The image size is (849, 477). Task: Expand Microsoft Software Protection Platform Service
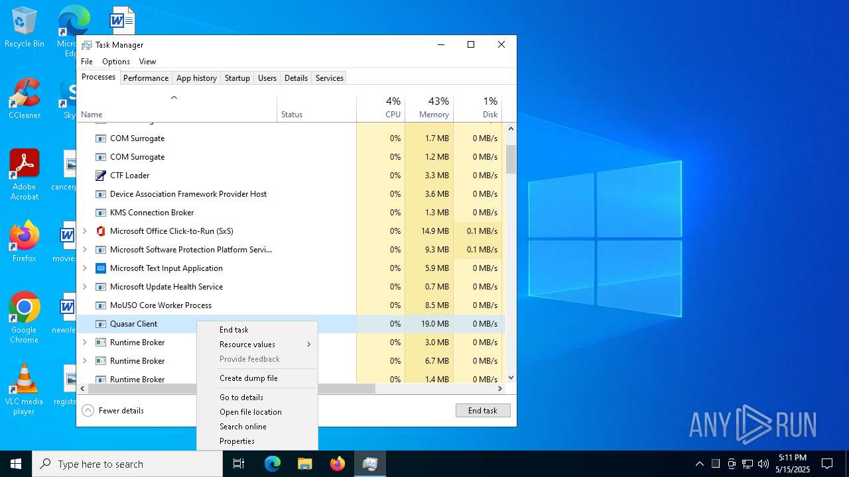pyautogui.click(x=84, y=250)
